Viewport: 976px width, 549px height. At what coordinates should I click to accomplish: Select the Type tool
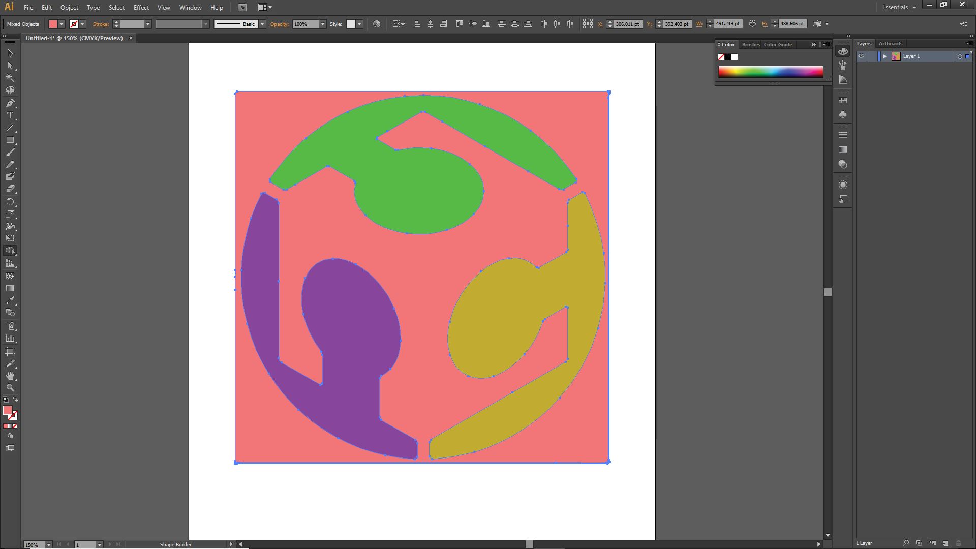click(10, 115)
